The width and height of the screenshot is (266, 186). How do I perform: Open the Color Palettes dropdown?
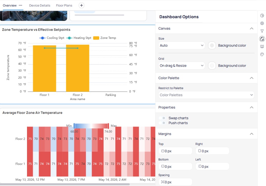click(207, 95)
